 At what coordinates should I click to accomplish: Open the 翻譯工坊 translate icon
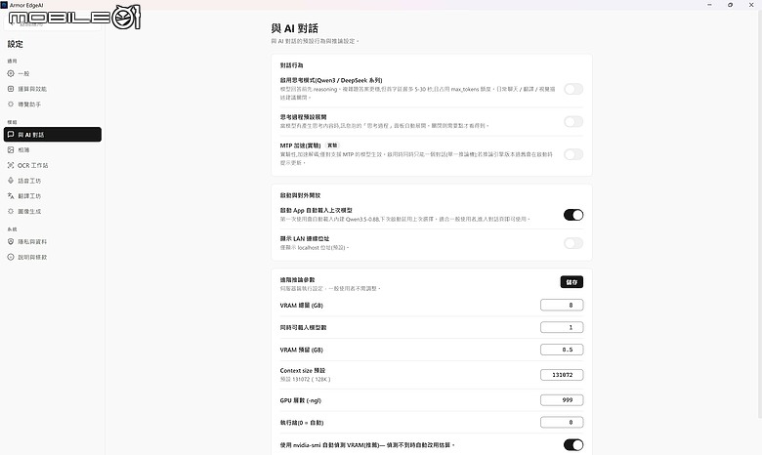pos(11,195)
